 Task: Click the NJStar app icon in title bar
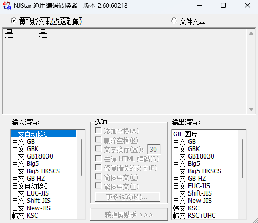[x=7, y=5]
